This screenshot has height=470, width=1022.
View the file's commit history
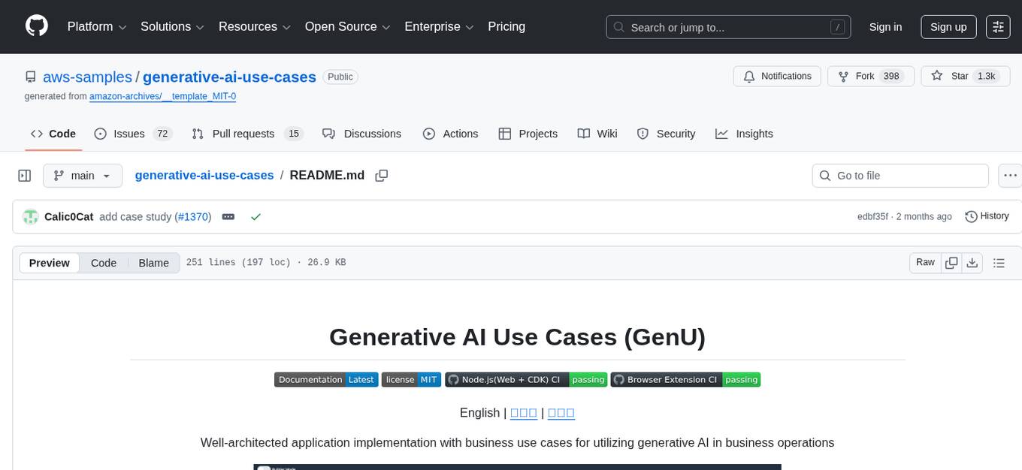pyautogui.click(x=987, y=216)
